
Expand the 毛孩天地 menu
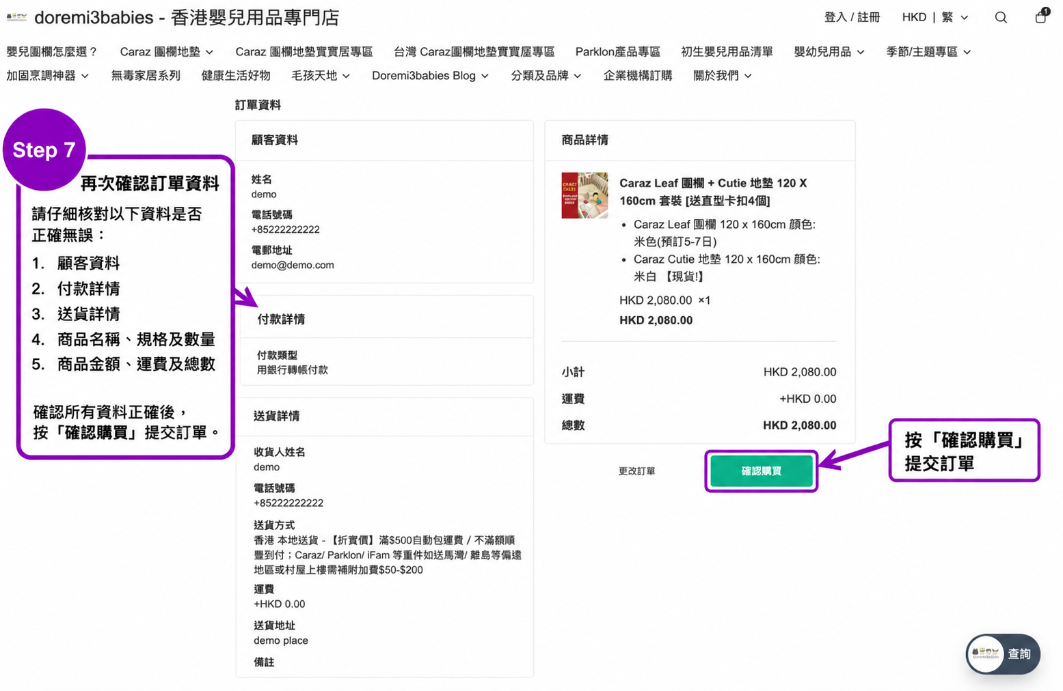[321, 76]
